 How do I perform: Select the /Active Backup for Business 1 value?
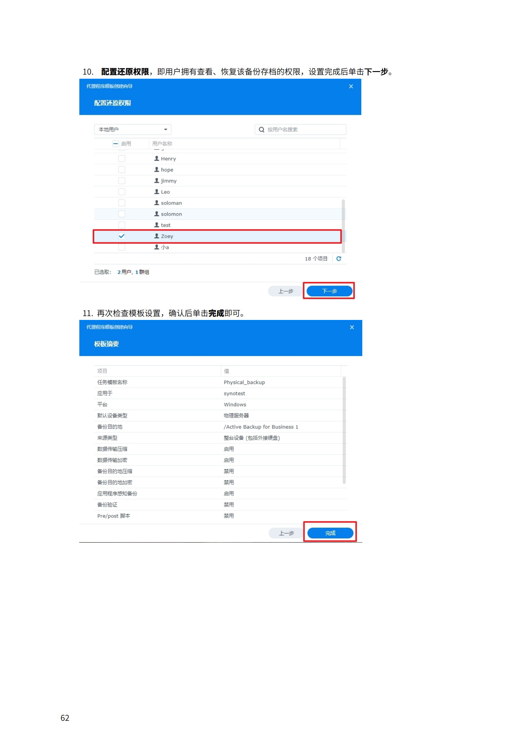pyautogui.click(x=261, y=427)
